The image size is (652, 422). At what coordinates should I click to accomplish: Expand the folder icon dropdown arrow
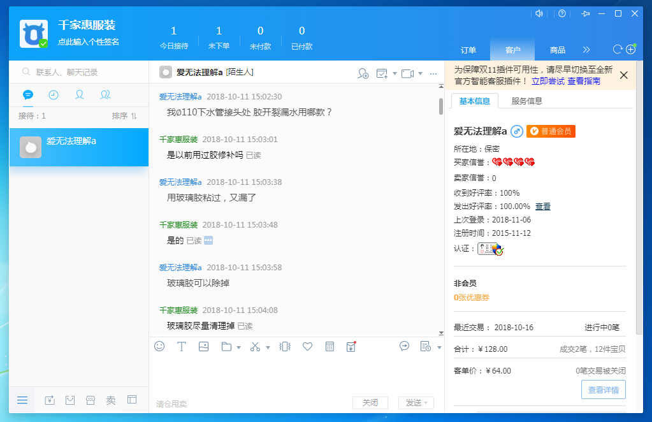238,347
